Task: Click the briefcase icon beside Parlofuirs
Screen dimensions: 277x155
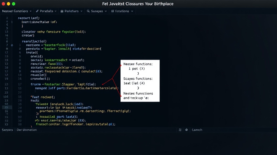Action: [x=62, y=11]
